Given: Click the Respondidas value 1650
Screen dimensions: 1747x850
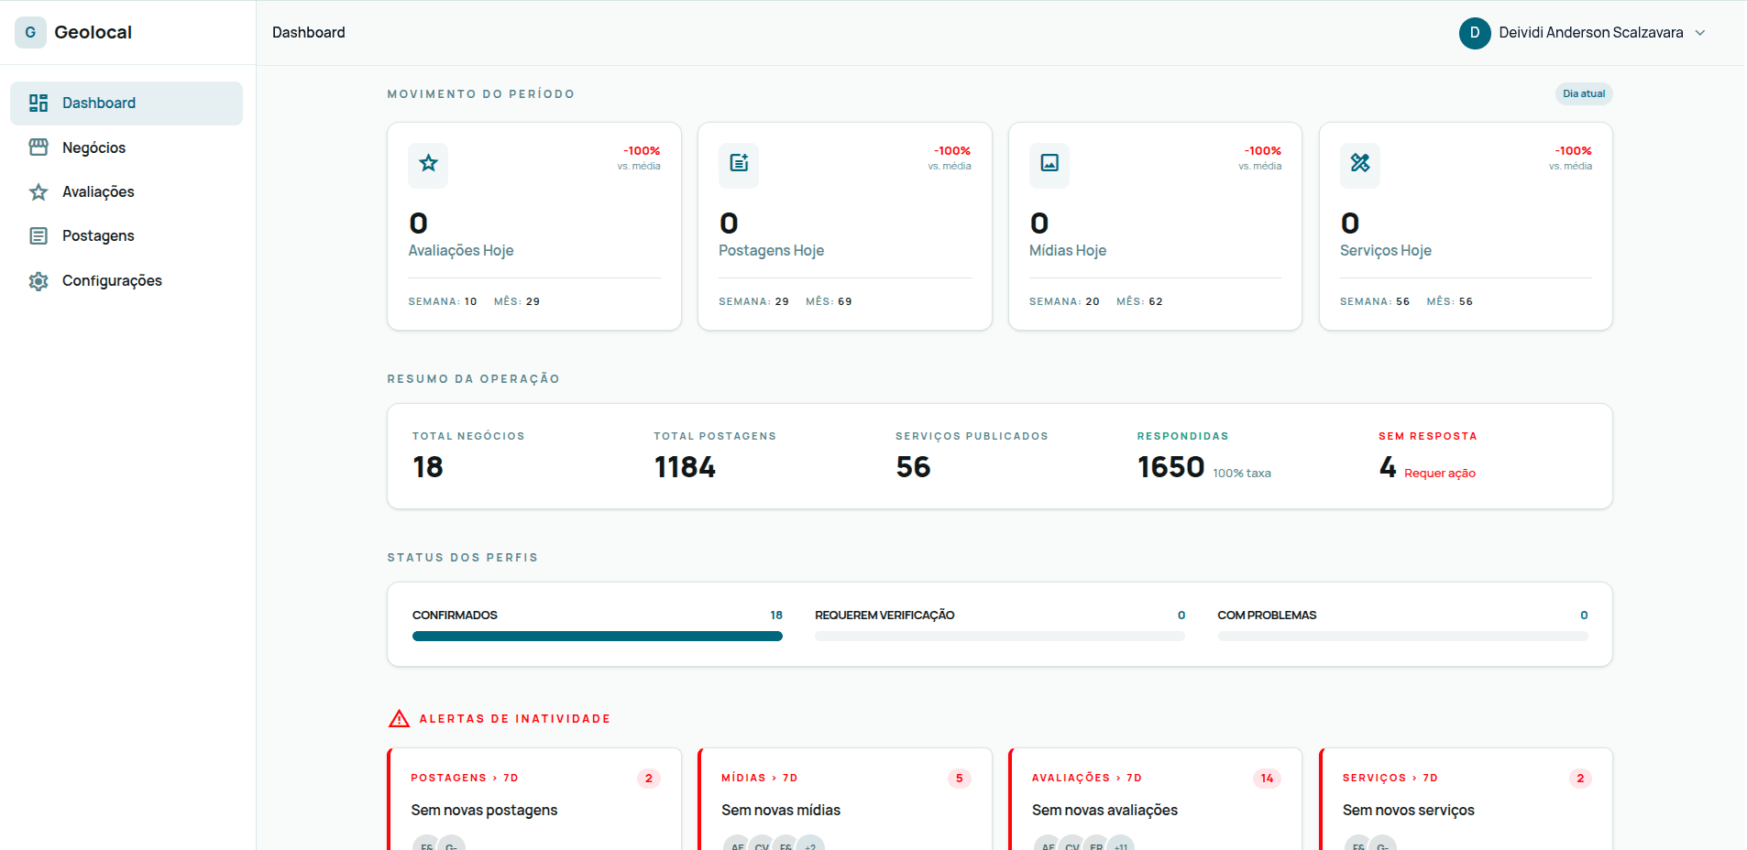Looking at the screenshot, I should [x=1170, y=467].
